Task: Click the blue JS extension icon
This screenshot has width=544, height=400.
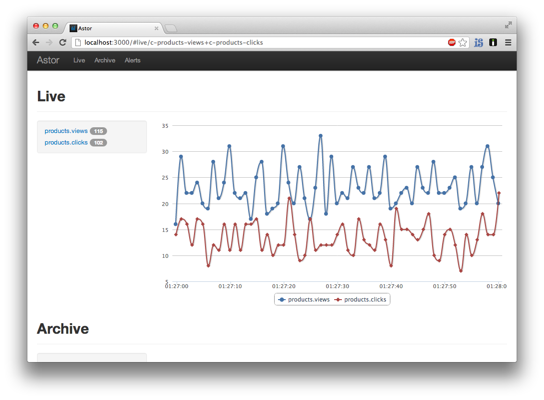Action: [x=479, y=42]
